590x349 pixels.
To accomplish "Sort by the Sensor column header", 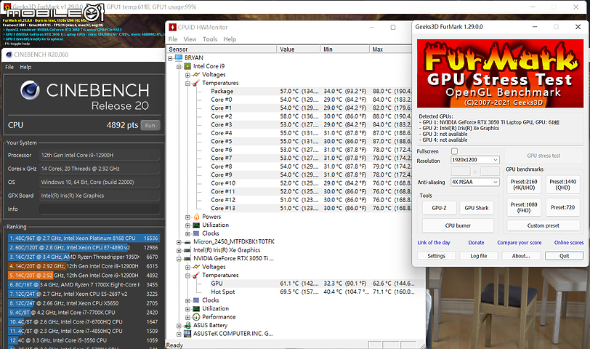I will click(221, 49).
